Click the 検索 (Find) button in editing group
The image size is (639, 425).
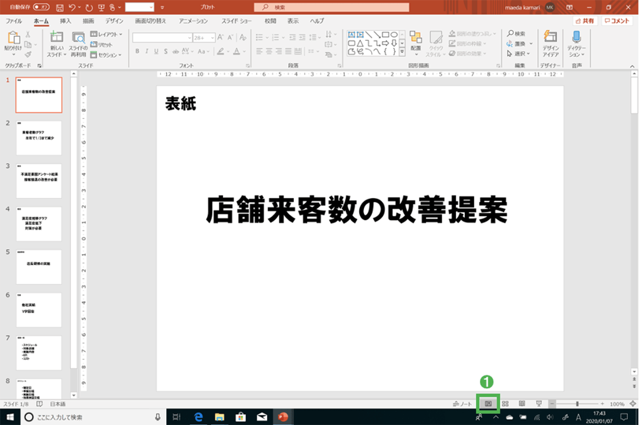[x=516, y=34]
